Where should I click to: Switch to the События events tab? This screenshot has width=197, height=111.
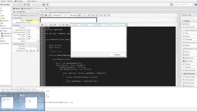click(x=24, y=15)
